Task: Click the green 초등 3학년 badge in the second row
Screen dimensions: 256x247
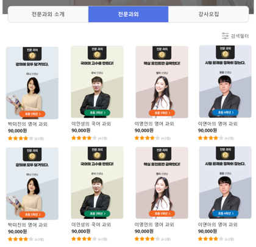Action: 97,213
